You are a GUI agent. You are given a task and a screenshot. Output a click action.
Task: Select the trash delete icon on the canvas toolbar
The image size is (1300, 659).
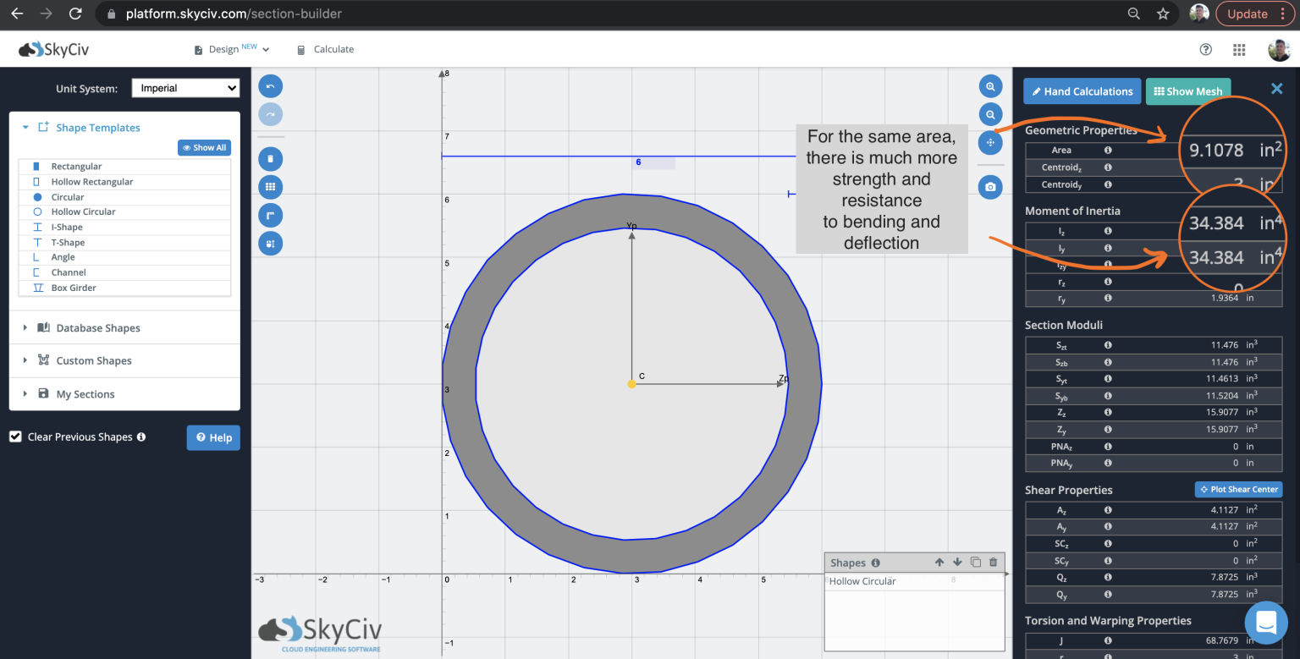coord(270,158)
